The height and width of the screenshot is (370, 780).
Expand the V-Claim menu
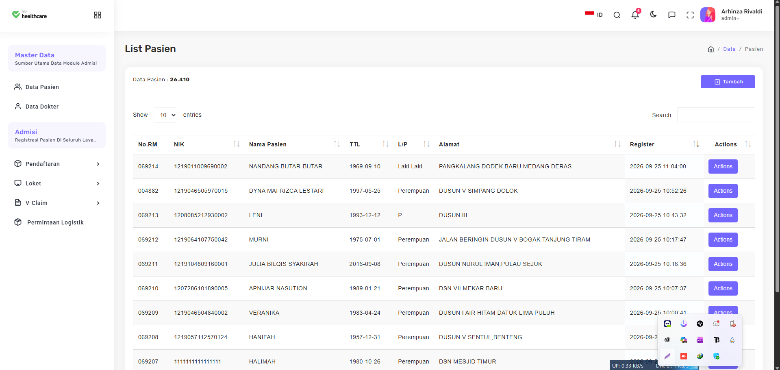[57, 203]
